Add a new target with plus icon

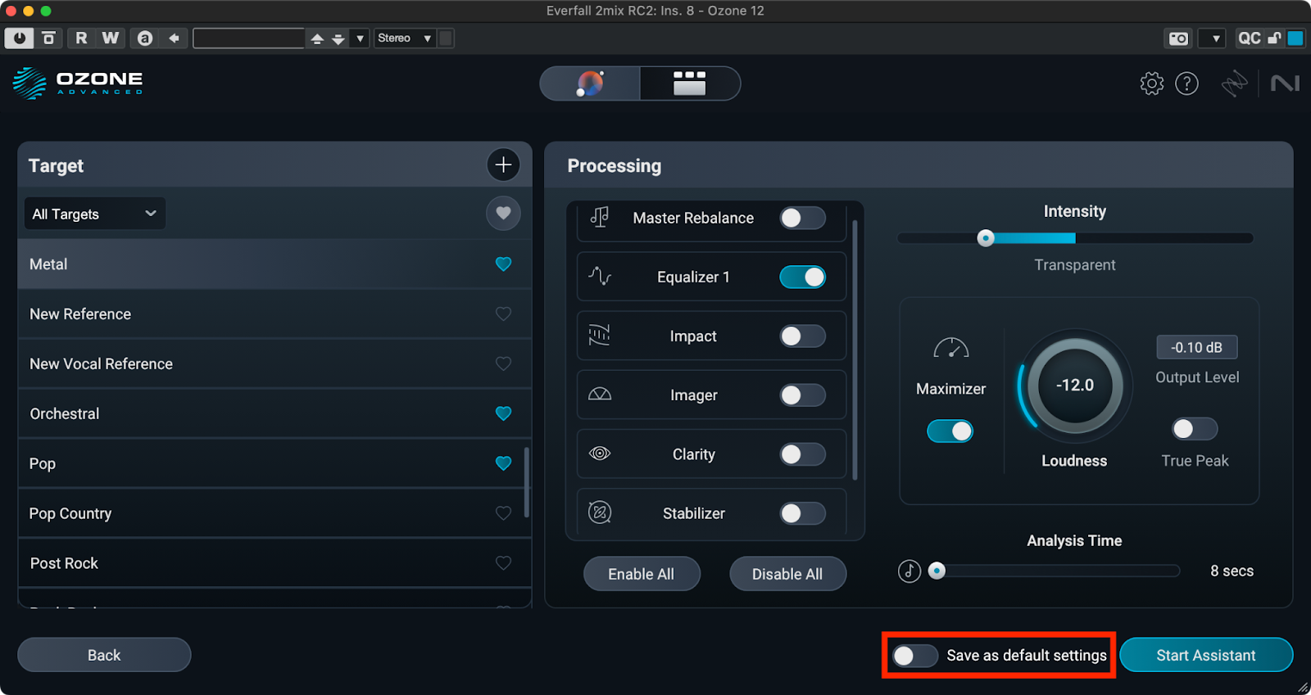coord(503,165)
